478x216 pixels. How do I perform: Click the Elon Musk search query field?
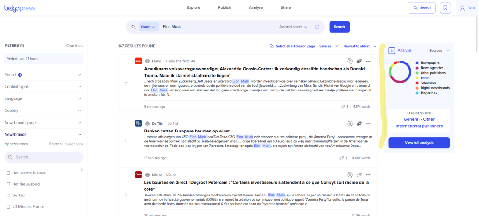tap(218, 27)
